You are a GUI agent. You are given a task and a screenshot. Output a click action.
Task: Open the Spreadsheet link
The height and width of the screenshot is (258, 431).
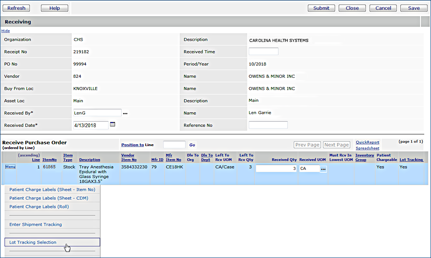coord(367,148)
